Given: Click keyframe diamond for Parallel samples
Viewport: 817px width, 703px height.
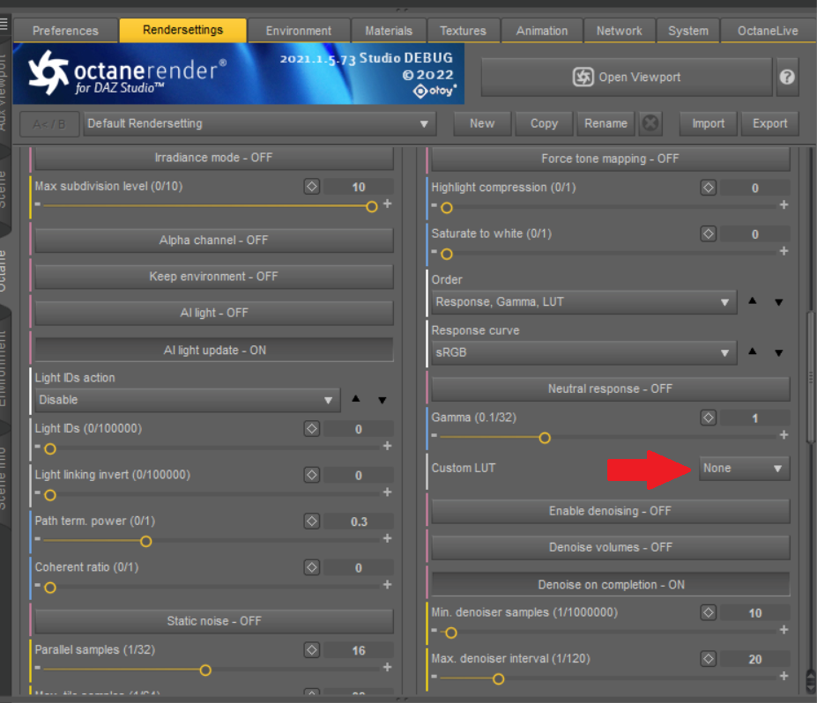Looking at the screenshot, I should point(312,650).
